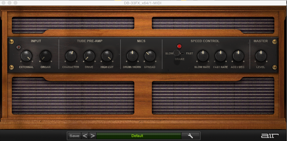Click the DRUM / HORN mic knob
Viewport: 287px width, 141px height.
(132, 56)
